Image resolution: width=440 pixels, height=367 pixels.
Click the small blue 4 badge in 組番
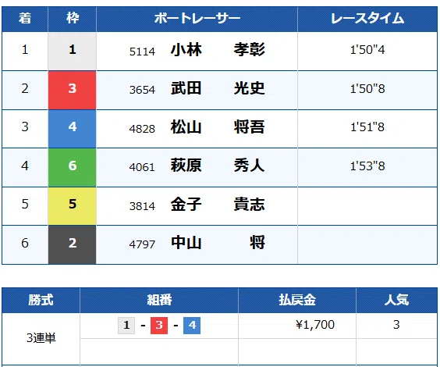click(x=192, y=326)
